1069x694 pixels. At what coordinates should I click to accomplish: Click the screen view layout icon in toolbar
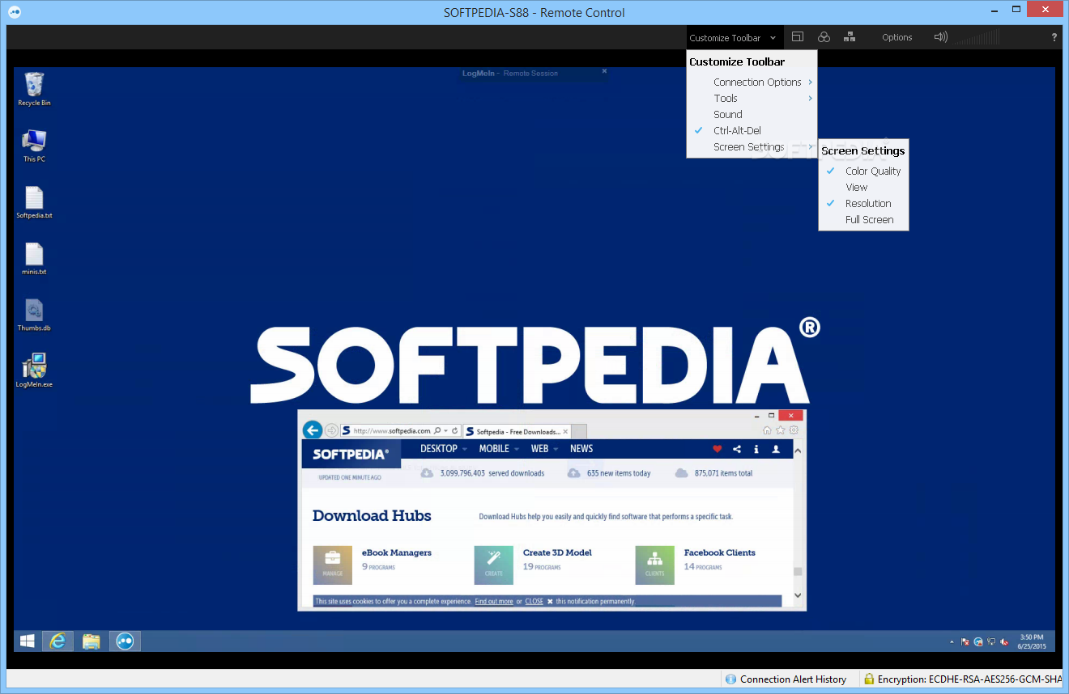(x=798, y=37)
